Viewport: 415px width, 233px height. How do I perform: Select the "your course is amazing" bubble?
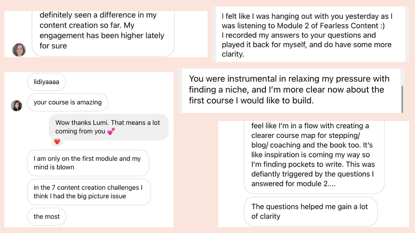67,102
